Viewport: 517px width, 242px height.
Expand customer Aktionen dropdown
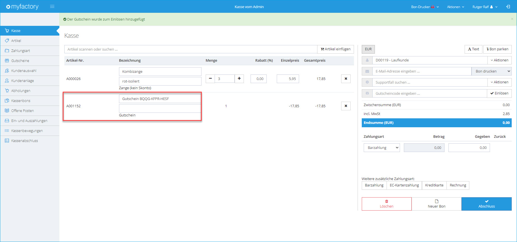(x=499, y=60)
